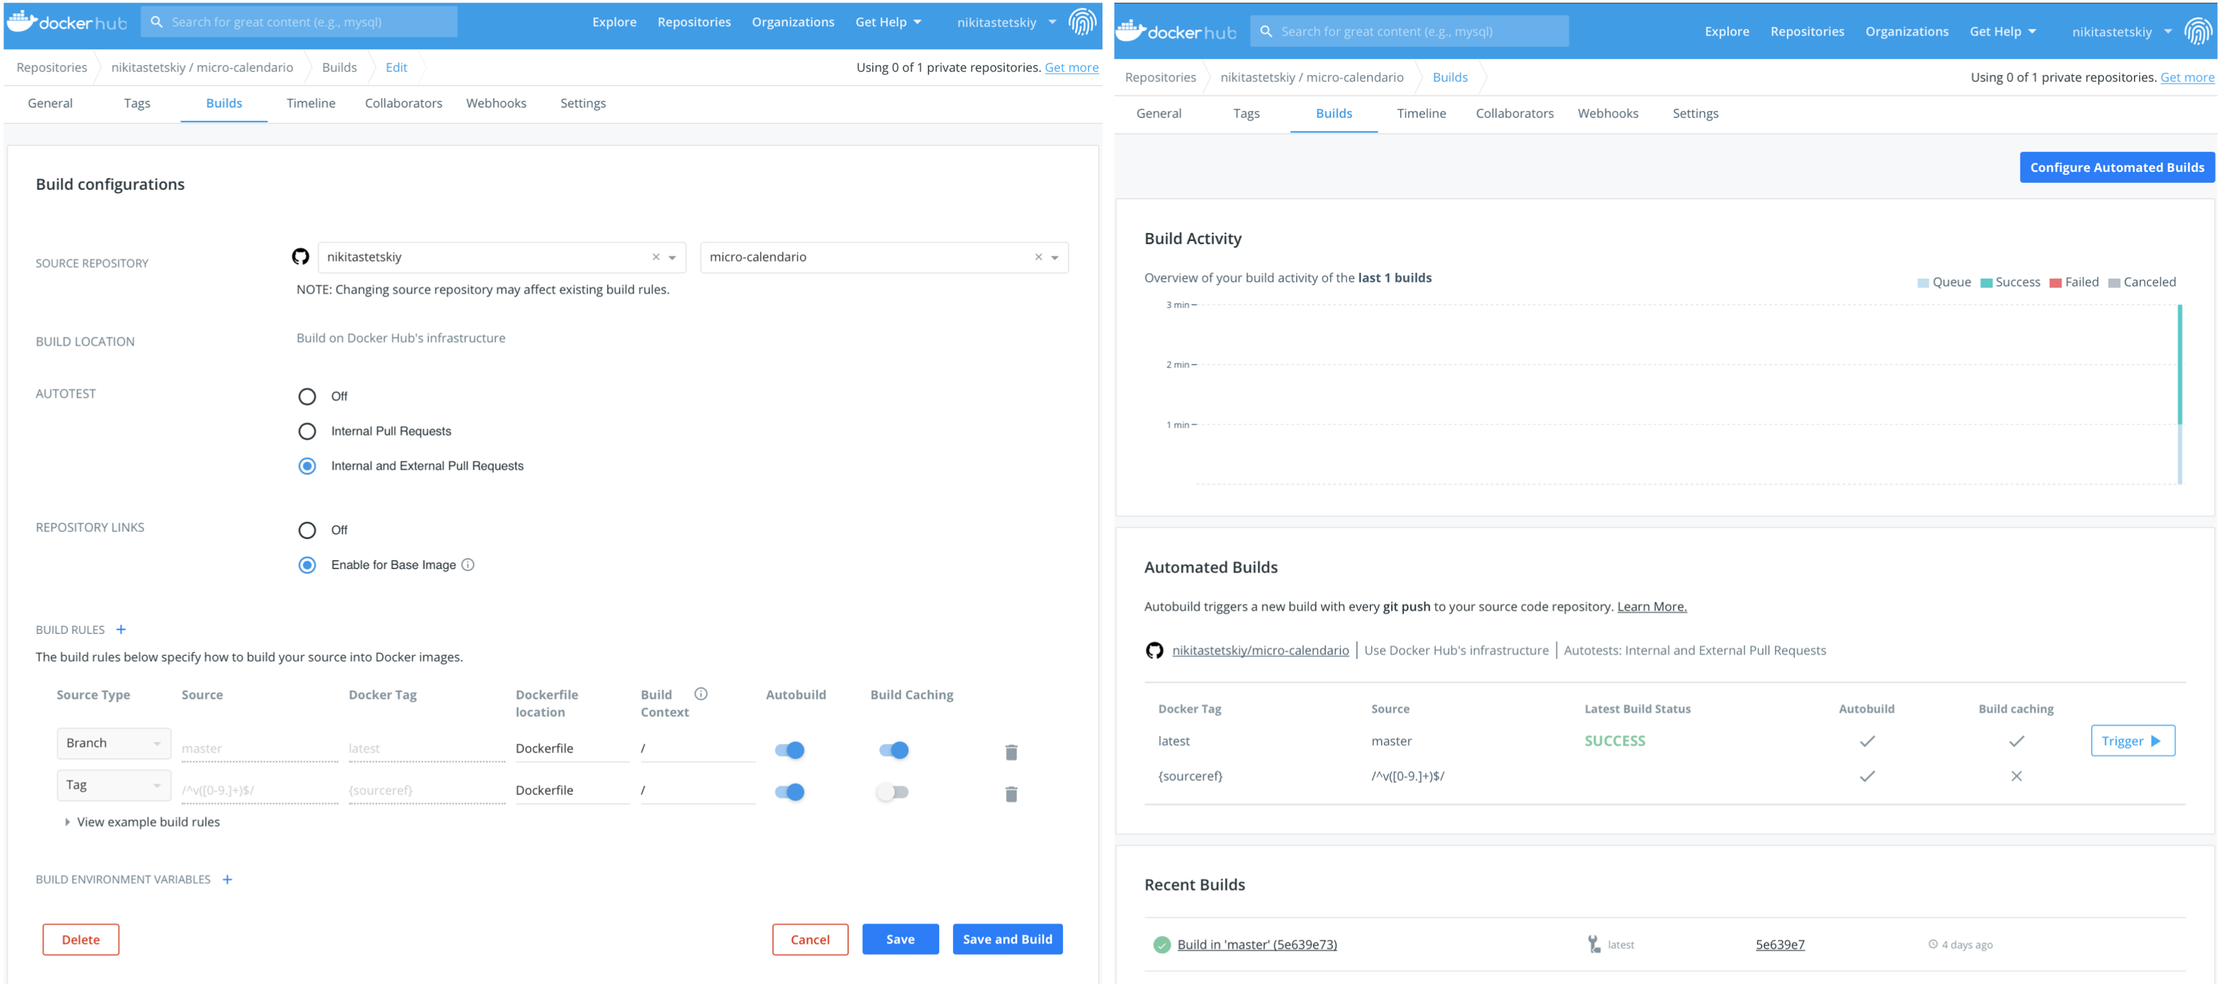The image size is (2221, 996).
Task: Click the fingerprint avatar in left header
Action: point(1082,21)
